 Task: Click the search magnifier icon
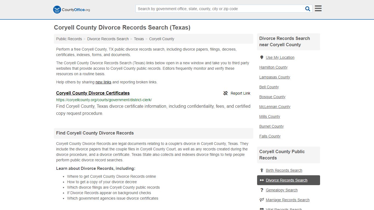coord(308,9)
